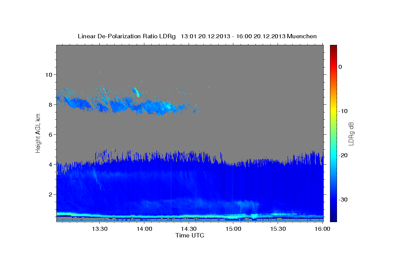Click the bright layer below 1 km at 15:00

[233, 217]
